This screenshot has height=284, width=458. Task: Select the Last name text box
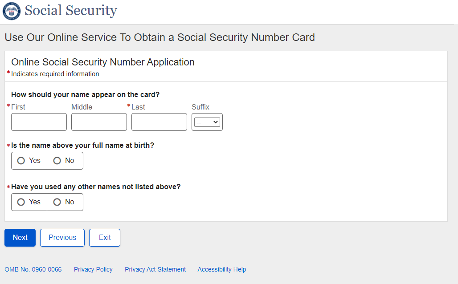(159, 122)
